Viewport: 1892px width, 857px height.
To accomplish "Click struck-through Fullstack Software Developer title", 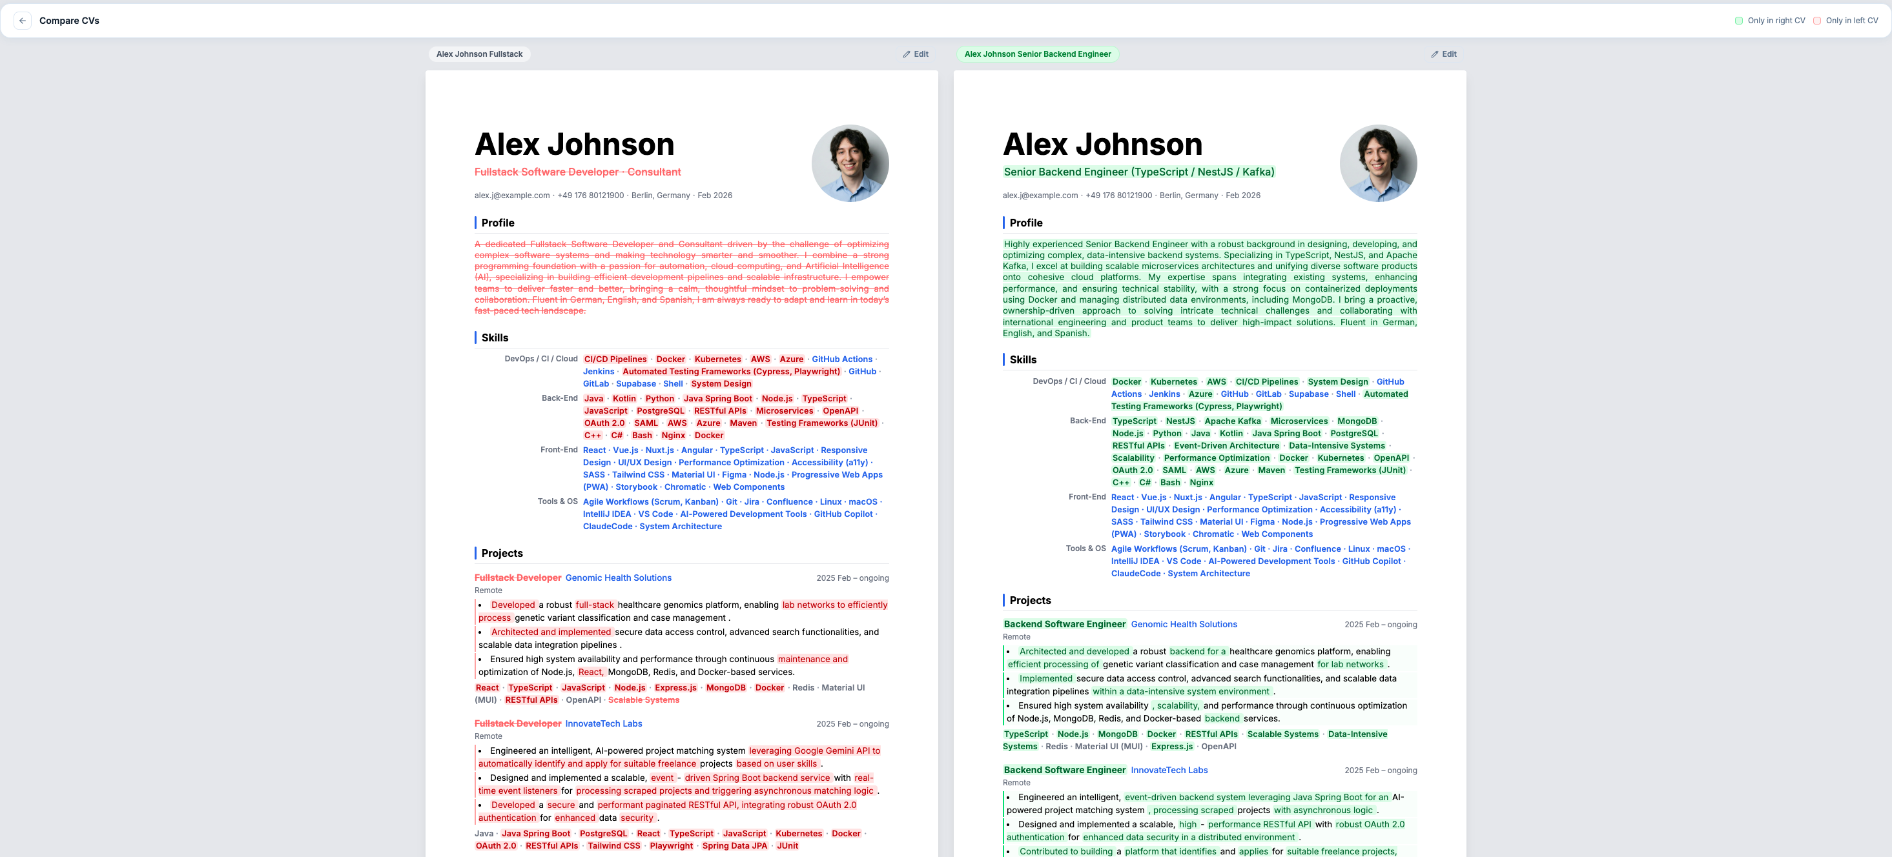I will point(577,172).
